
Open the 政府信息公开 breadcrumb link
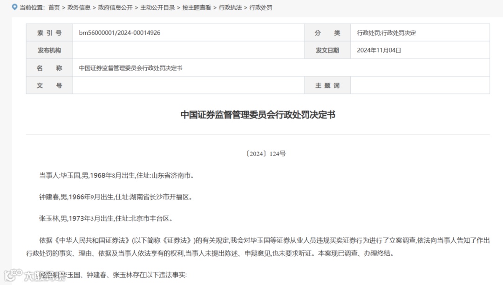tap(115, 8)
